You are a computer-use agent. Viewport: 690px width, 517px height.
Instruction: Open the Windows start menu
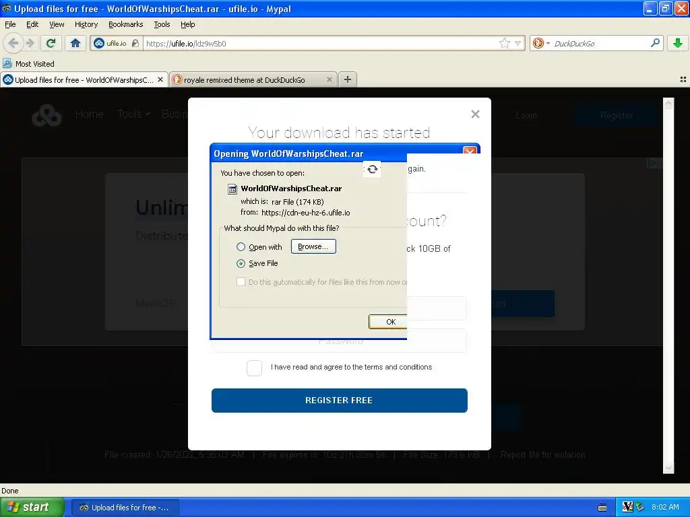(32, 507)
